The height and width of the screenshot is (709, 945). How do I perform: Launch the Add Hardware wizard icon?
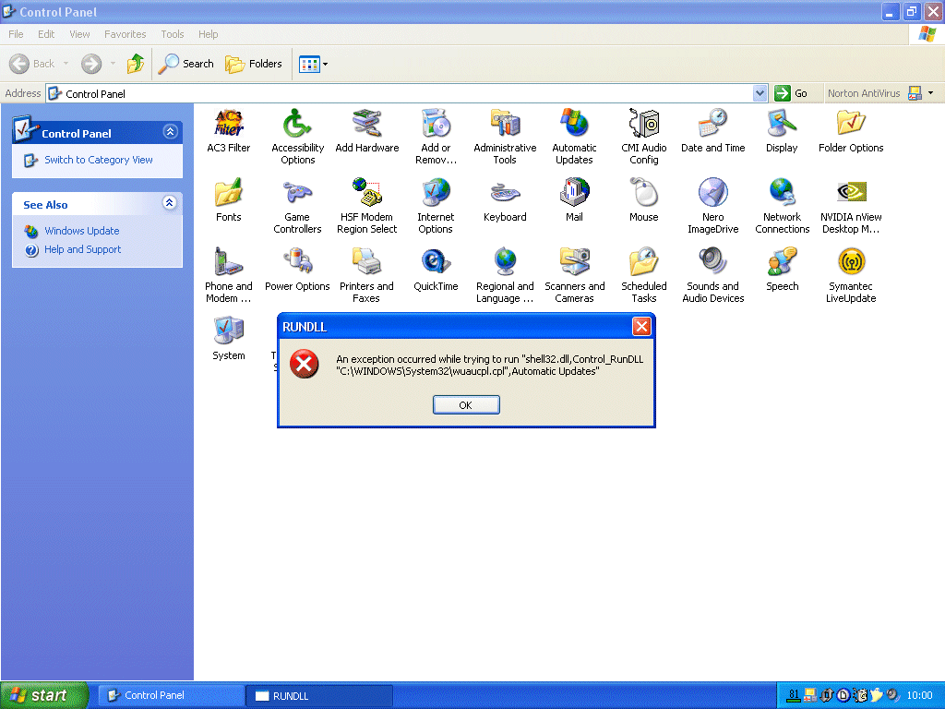367,124
